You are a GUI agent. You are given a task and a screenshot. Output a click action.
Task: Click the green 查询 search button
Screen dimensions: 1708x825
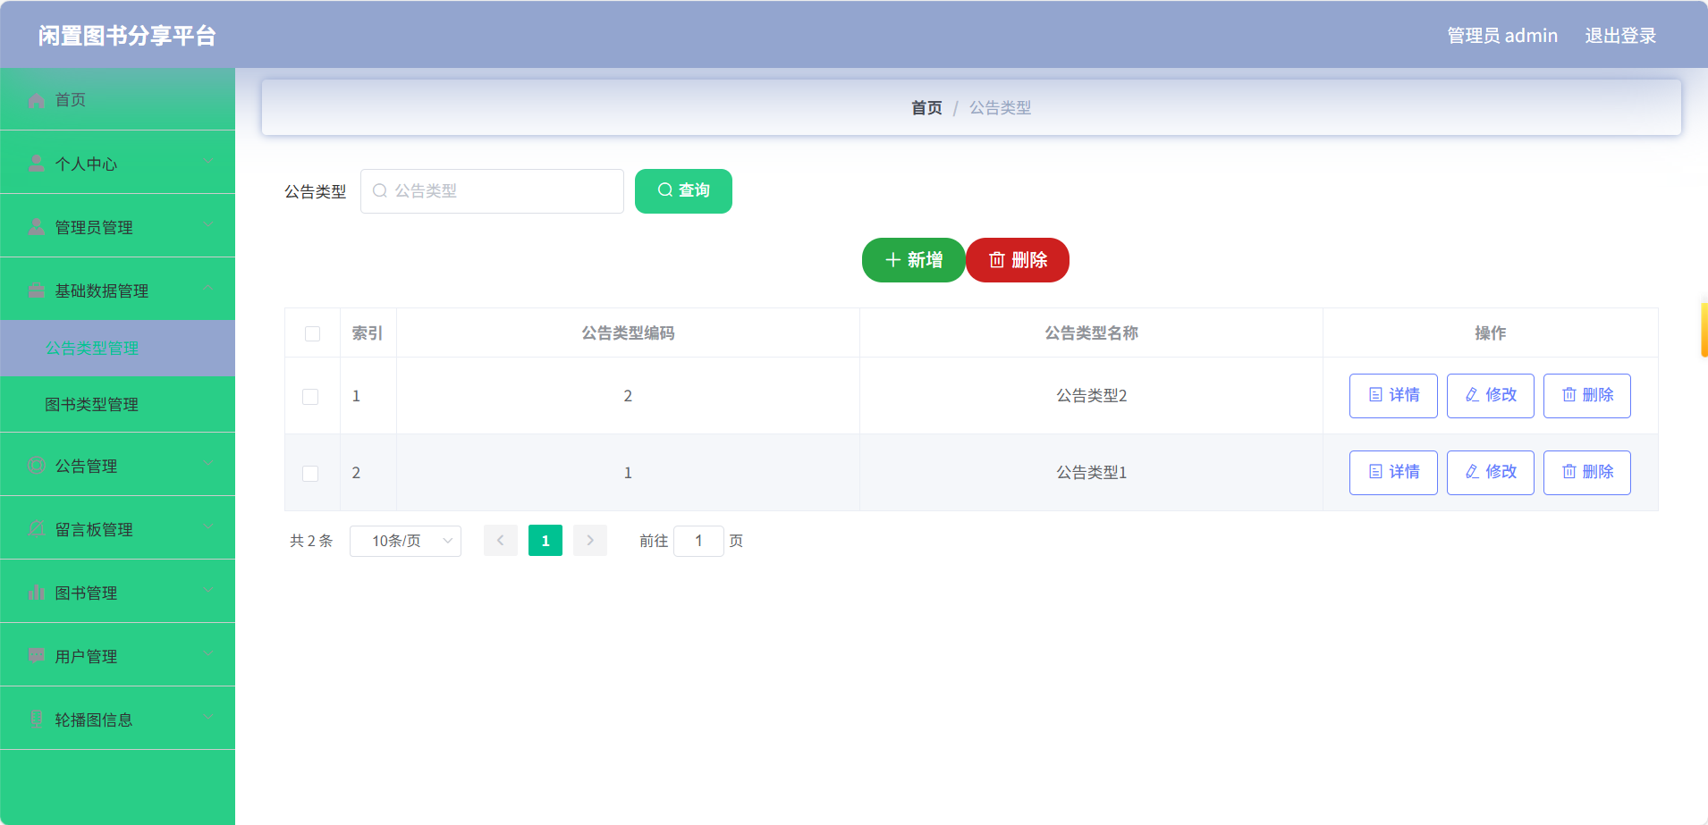(683, 191)
